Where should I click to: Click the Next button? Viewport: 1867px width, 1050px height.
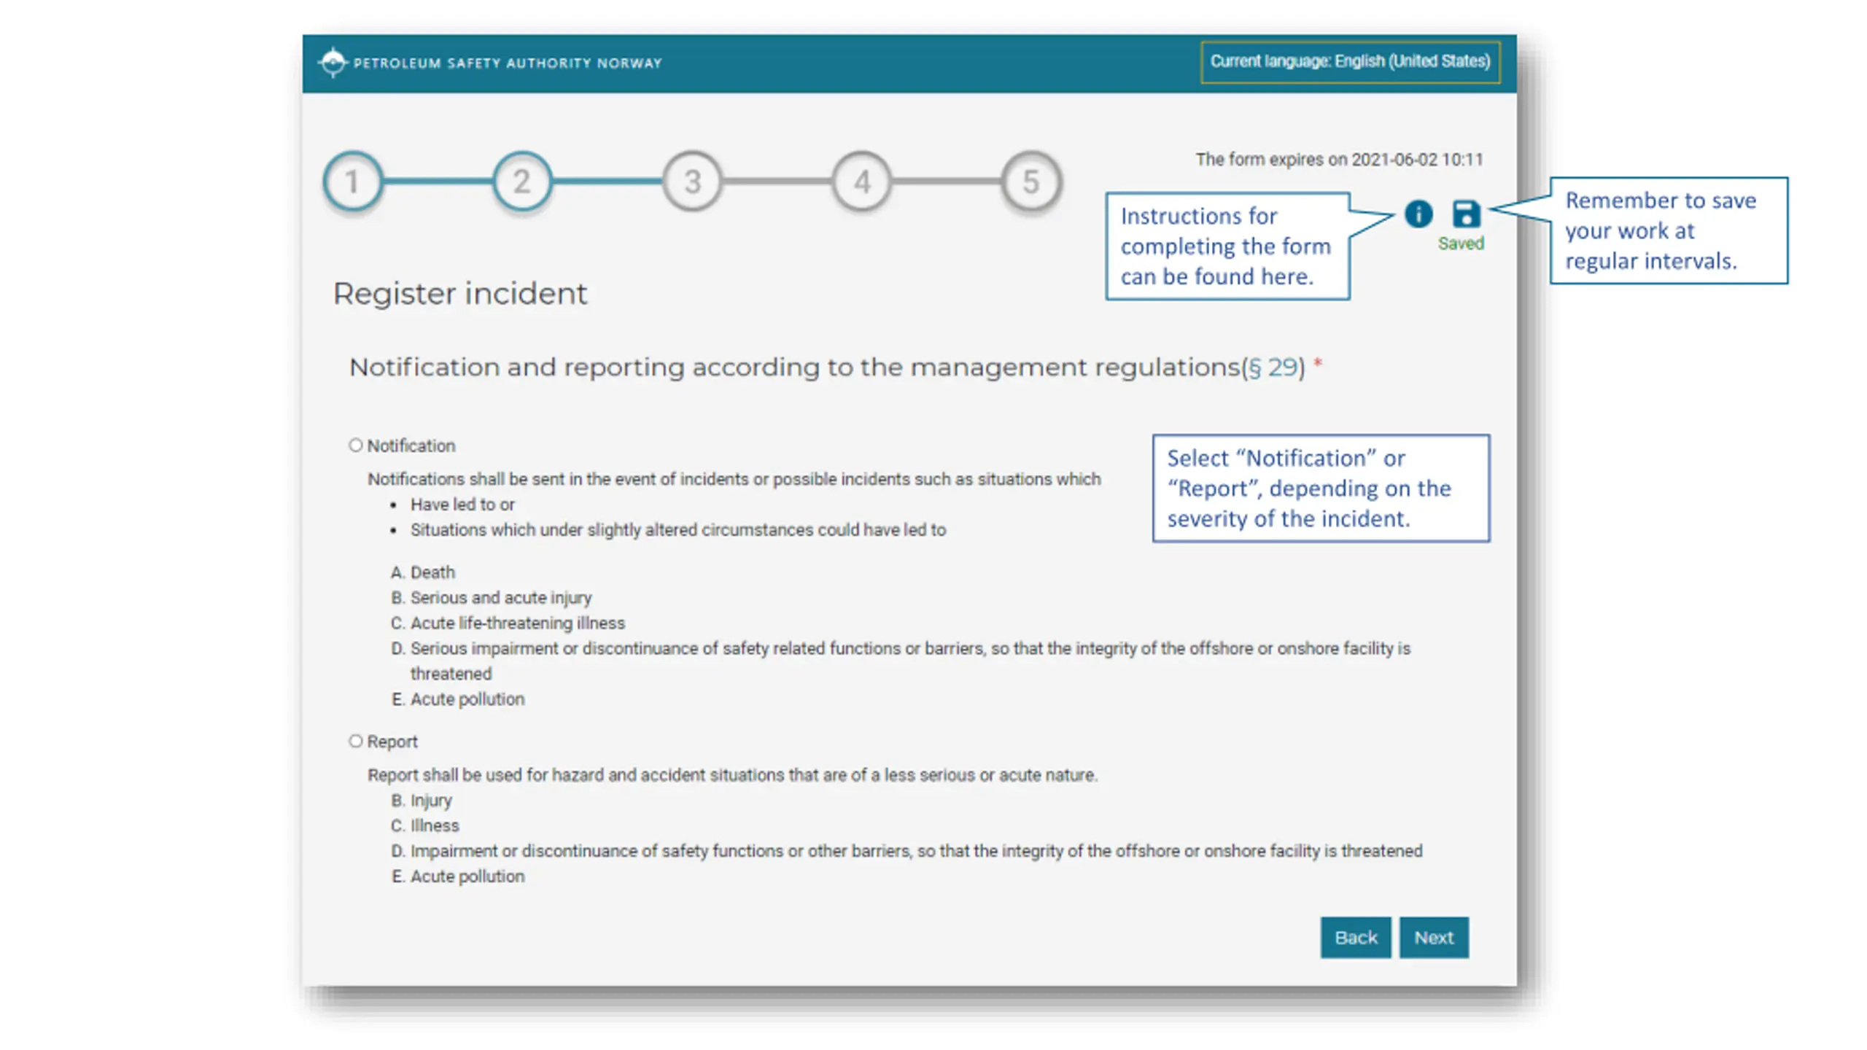(1434, 938)
